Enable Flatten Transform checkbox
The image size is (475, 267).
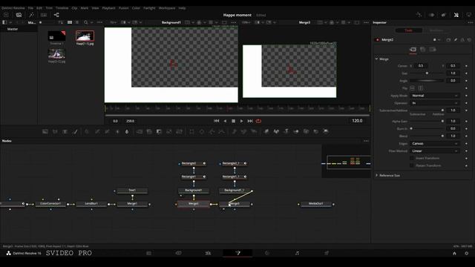pos(412,165)
